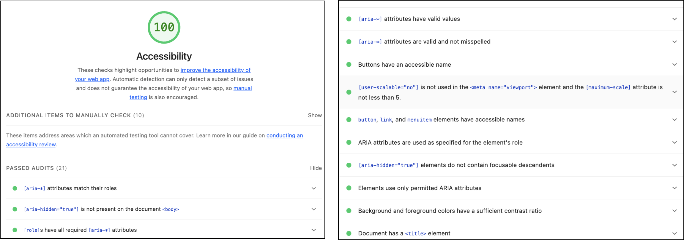684x240 pixels.
Task: Expand 'aria attributes have valid values' chevron
Action: click(x=674, y=19)
